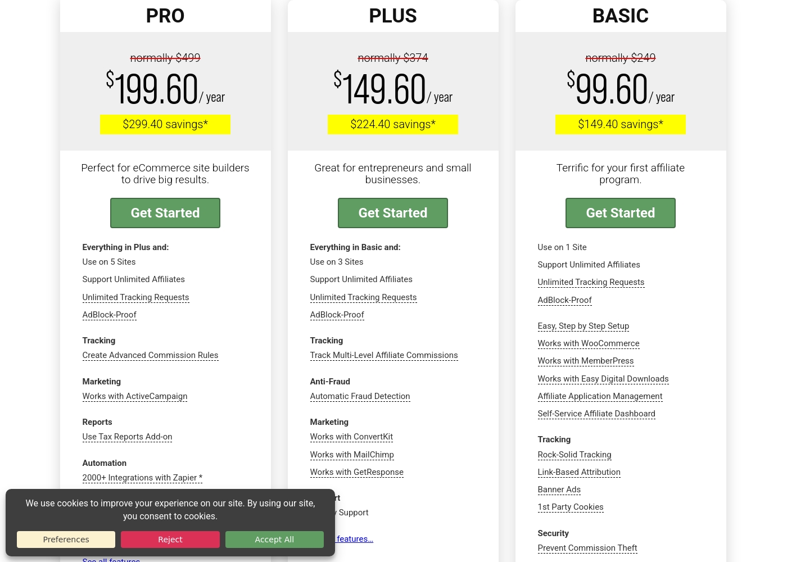The height and width of the screenshot is (562, 787).
Task: Open Works with WooCommerce link
Action: 589,343
